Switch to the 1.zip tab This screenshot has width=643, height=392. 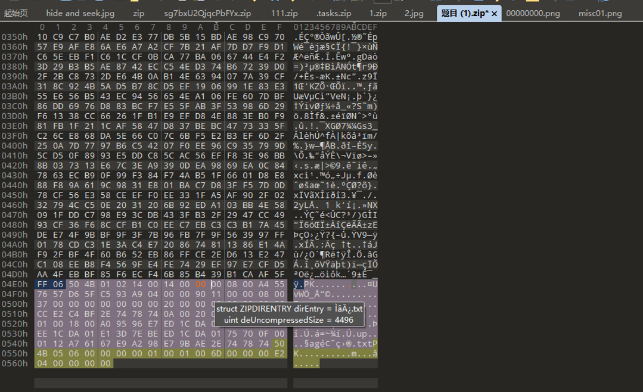point(378,13)
